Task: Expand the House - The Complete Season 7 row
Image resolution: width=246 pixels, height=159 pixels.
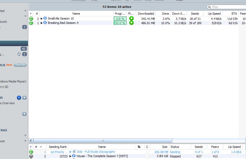Action: coord(70,156)
